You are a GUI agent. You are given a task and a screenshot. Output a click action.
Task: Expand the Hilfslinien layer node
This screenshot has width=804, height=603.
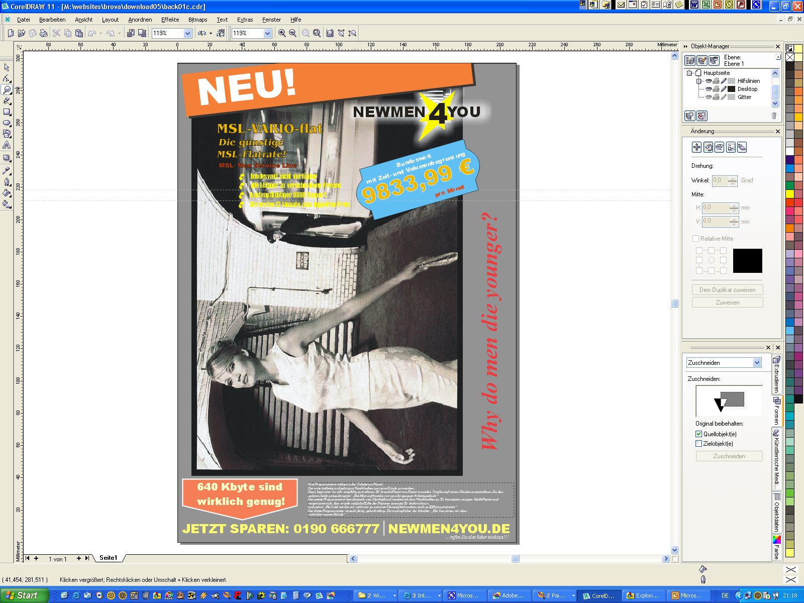(698, 81)
